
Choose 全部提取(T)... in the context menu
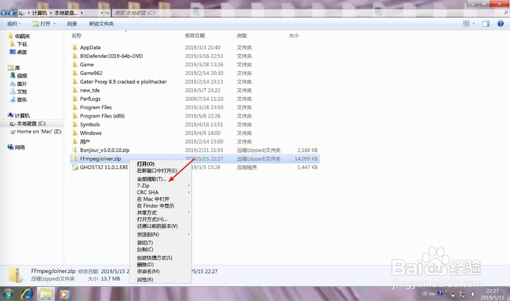[x=151, y=179]
